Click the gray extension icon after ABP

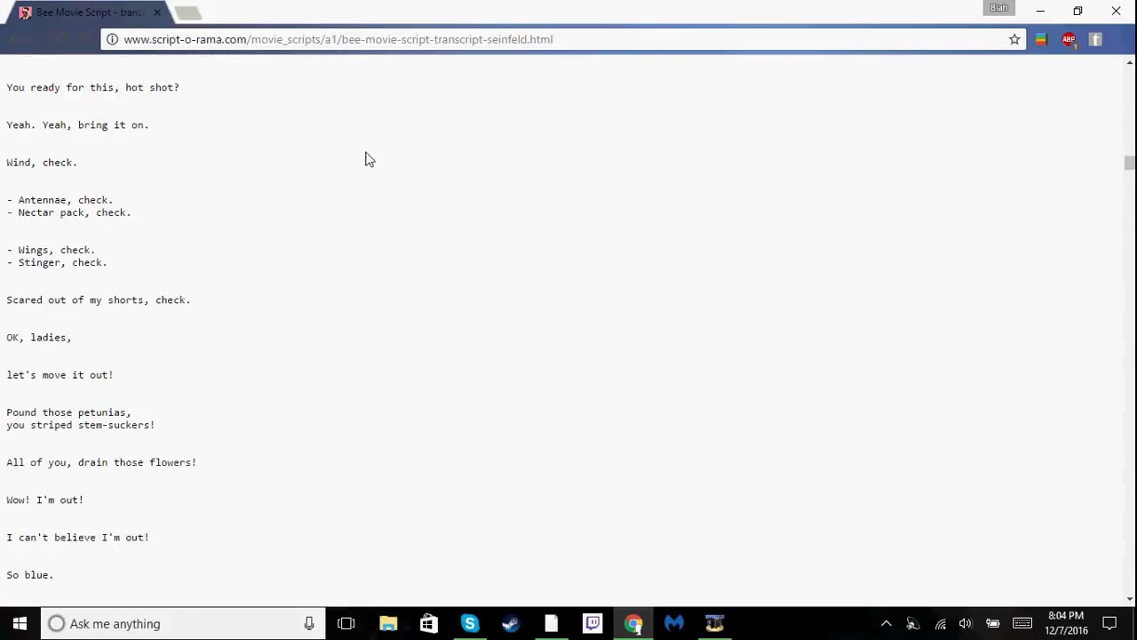click(x=1095, y=39)
